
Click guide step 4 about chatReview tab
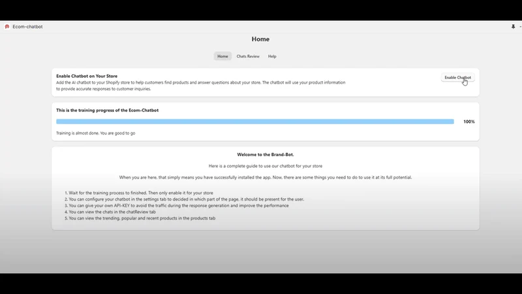pos(110,212)
